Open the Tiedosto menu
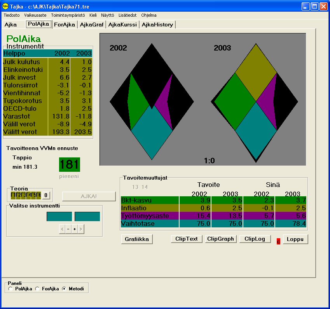This screenshot has width=330, height=309. click(11, 15)
